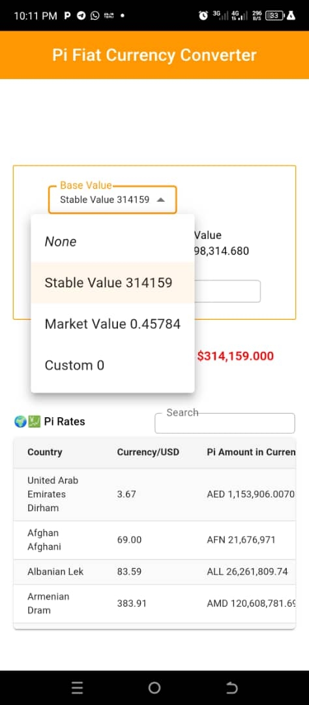This screenshot has height=705, width=309.
Task: Click the globe emoji beside Pi Rates
Action: (20, 421)
